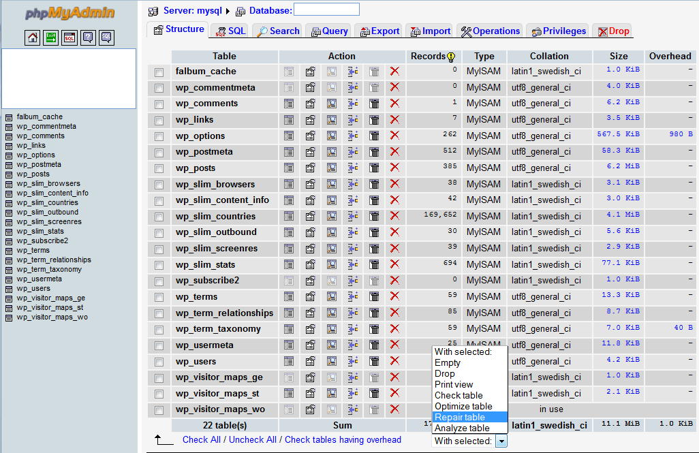Screen dimensions: 699x453
Task: Click the Home icon in the sidebar
Action: [33, 38]
